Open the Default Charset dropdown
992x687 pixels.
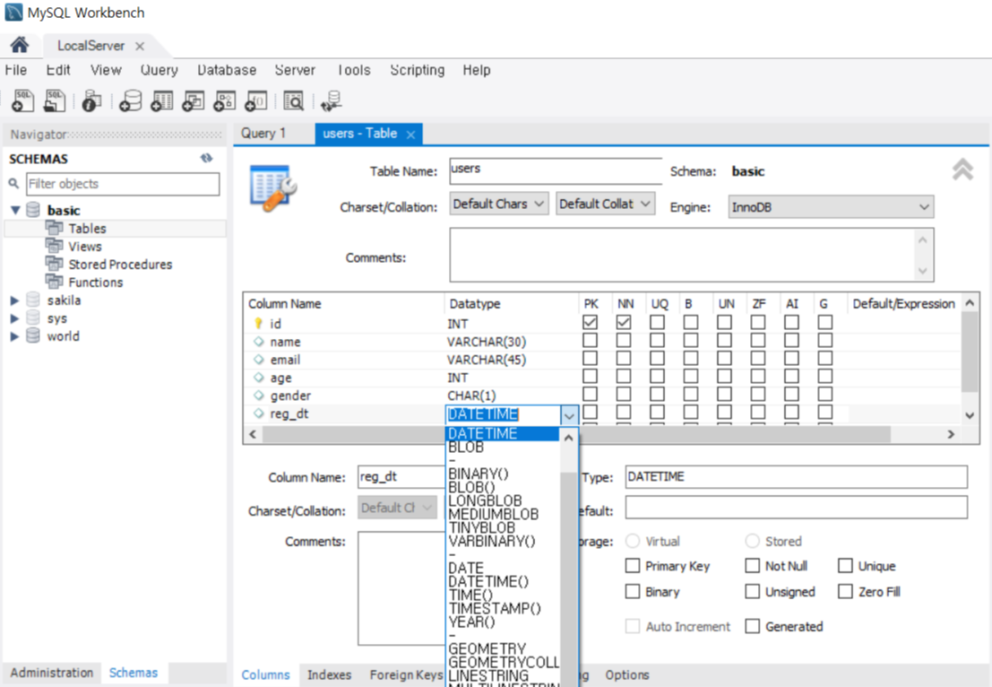tap(498, 204)
